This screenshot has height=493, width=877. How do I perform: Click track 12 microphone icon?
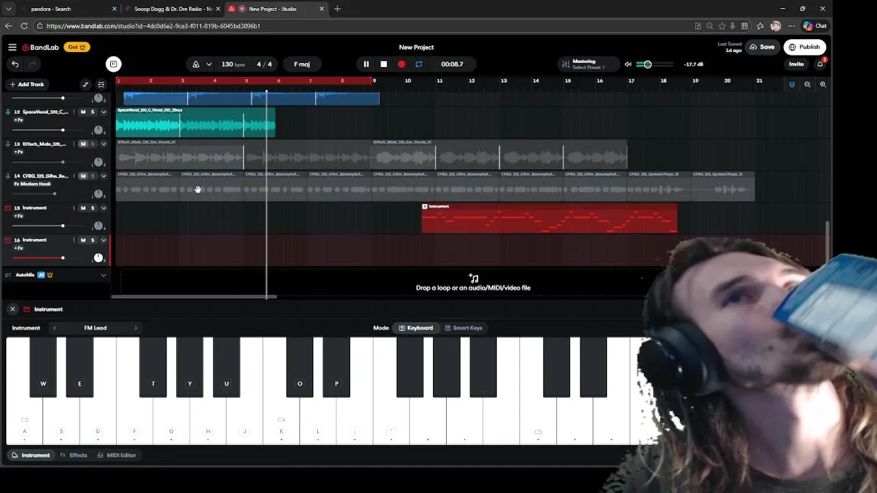[8, 112]
